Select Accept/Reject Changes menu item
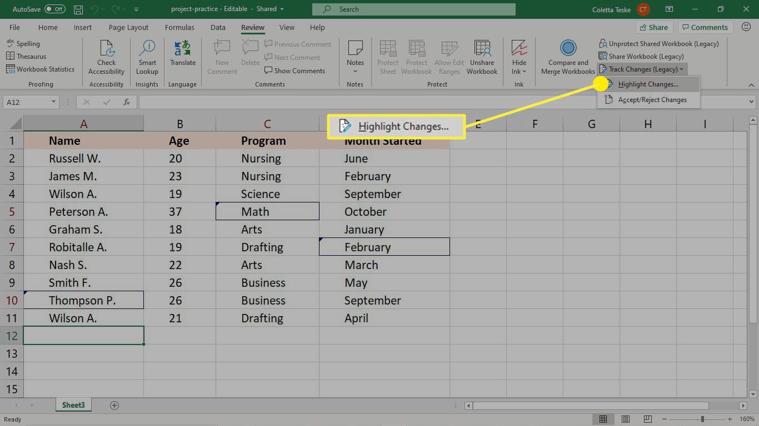Viewport: 759px width, 426px height. 652,100
